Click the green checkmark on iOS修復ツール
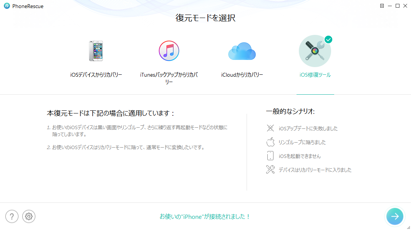411x230 pixels. [328, 39]
